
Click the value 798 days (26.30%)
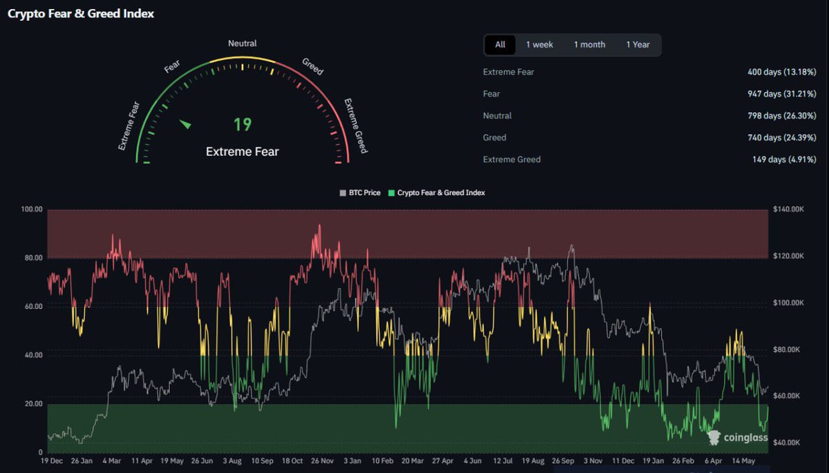pyautogui.click(x=781, y=116)
